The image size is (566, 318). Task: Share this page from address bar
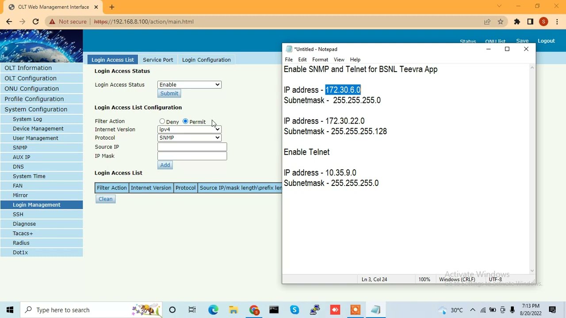pyautogui.click(x=487, y=22)
